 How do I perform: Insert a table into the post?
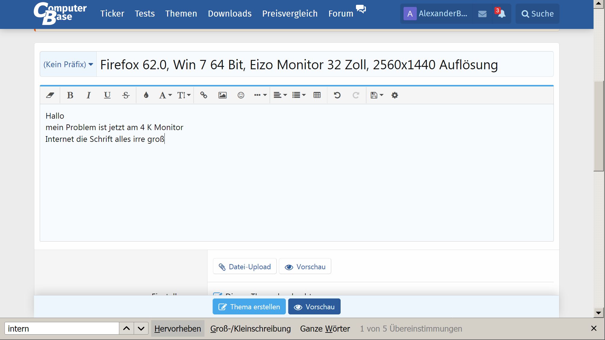(317, 95)
